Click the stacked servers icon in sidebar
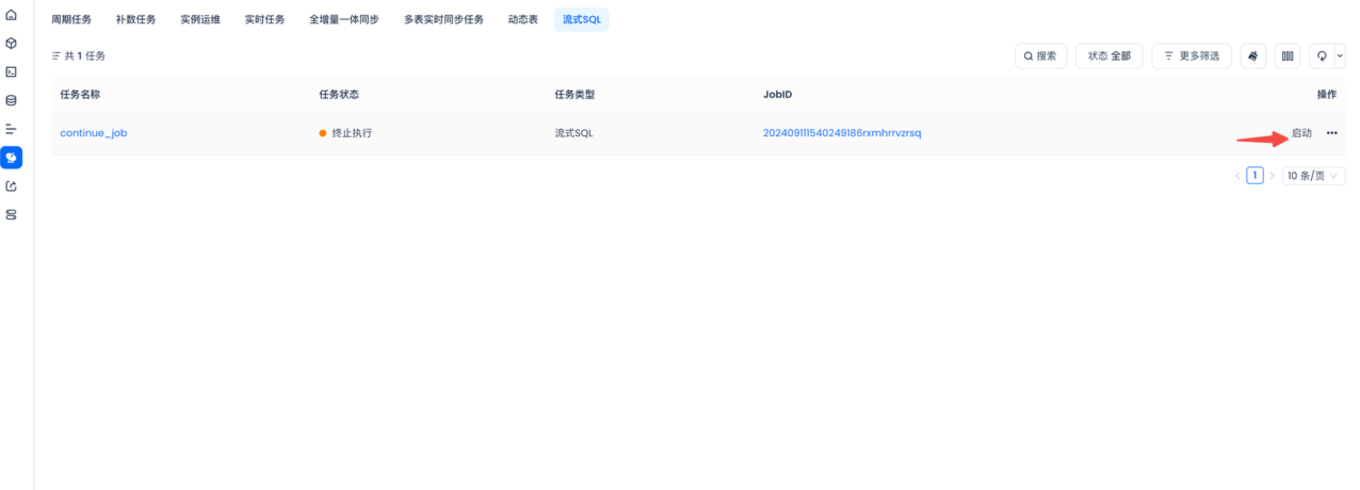This screenshot has height=490, width=1360. coord(11,215)
